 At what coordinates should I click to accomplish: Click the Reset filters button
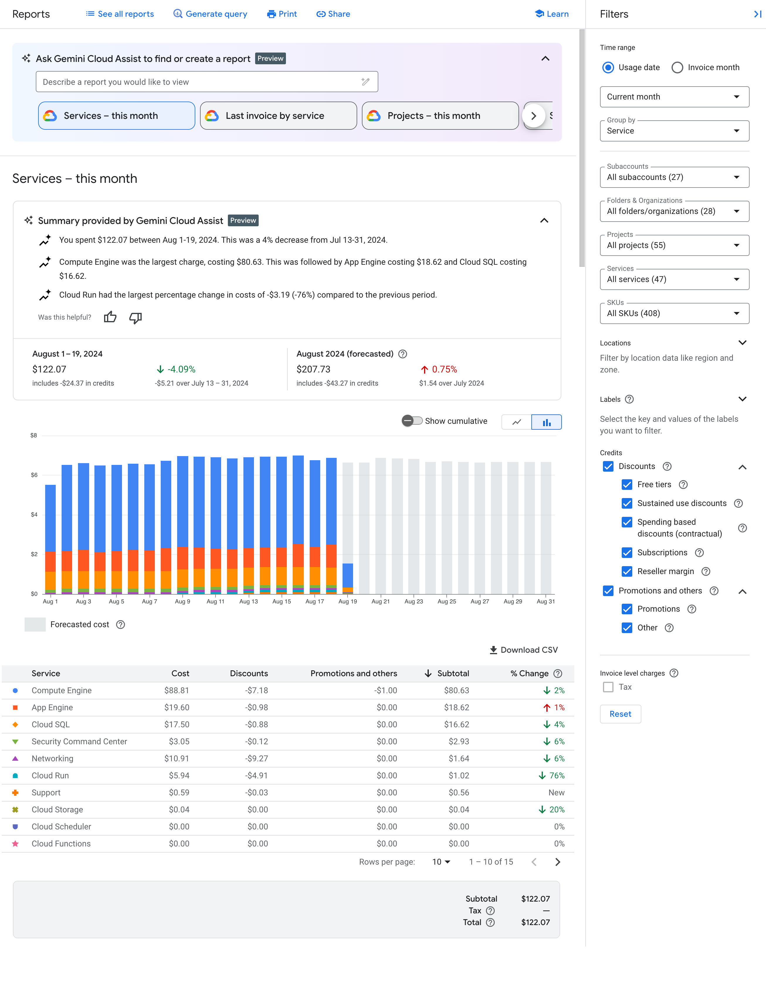[x=620, y=713]
